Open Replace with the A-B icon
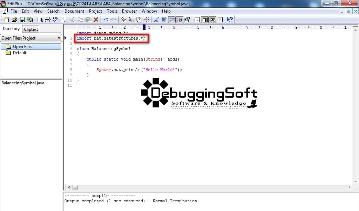Screen dimensions: 359x211 [x=131, y=20]
